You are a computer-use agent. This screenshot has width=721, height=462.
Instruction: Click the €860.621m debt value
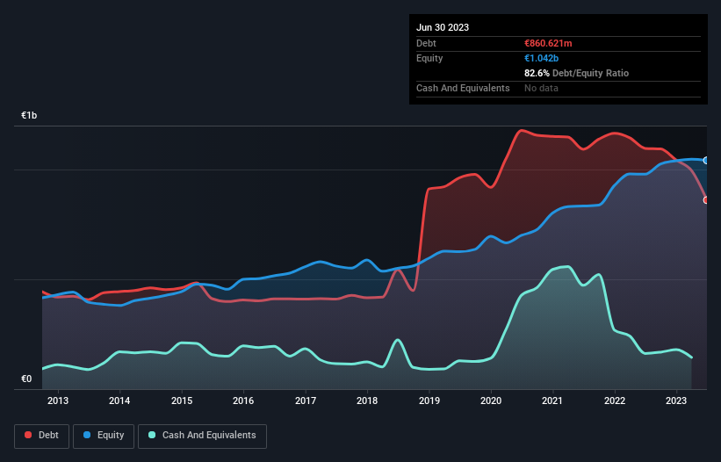tap(548, 43)
